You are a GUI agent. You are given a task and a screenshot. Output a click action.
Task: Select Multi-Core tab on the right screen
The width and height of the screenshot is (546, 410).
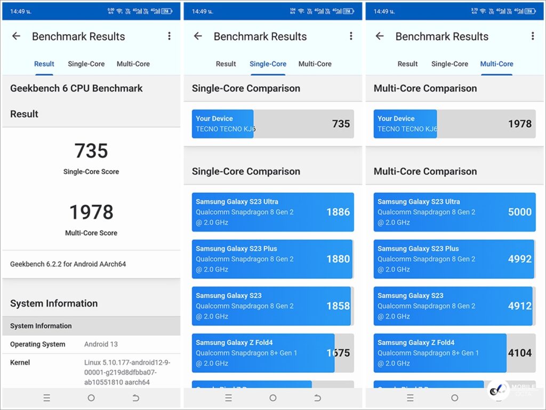[497, 64]
